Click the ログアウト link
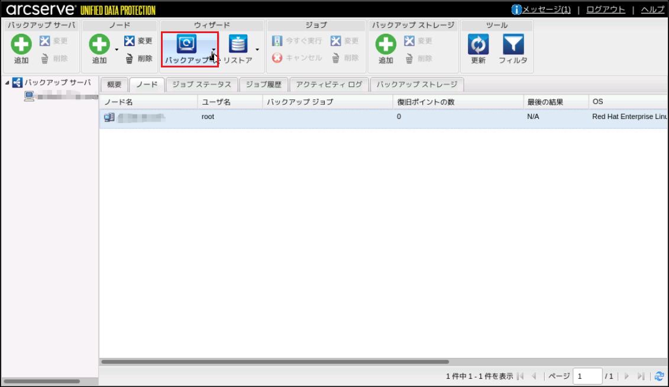This screenshot has width=669, height=387. [x=606, y=9]
